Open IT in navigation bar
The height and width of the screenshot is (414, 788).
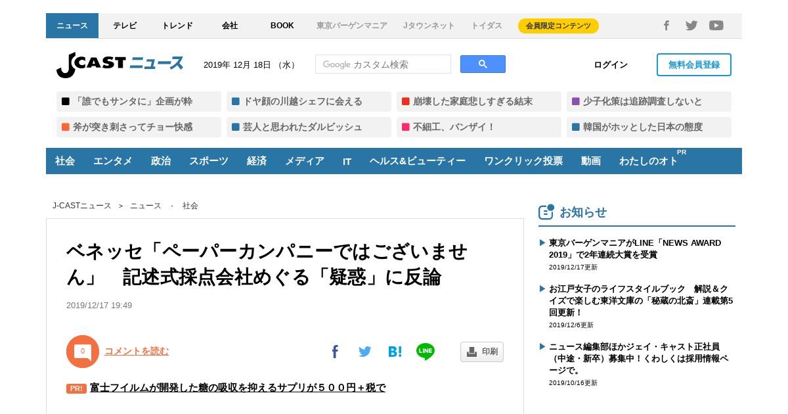(x=347, y=161)
